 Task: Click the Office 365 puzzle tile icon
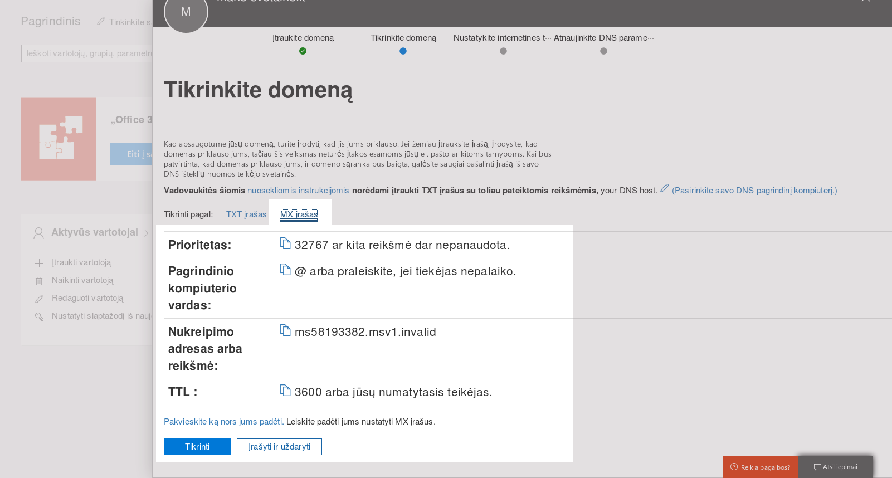point(59,139)
